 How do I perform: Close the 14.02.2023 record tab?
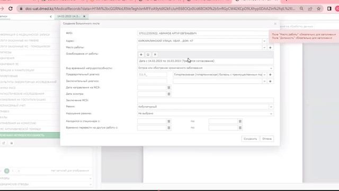coord(84,16)
